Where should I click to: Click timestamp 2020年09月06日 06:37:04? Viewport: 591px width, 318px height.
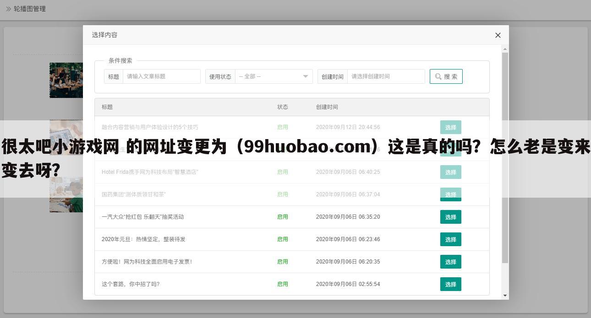[x=348, y=194]
